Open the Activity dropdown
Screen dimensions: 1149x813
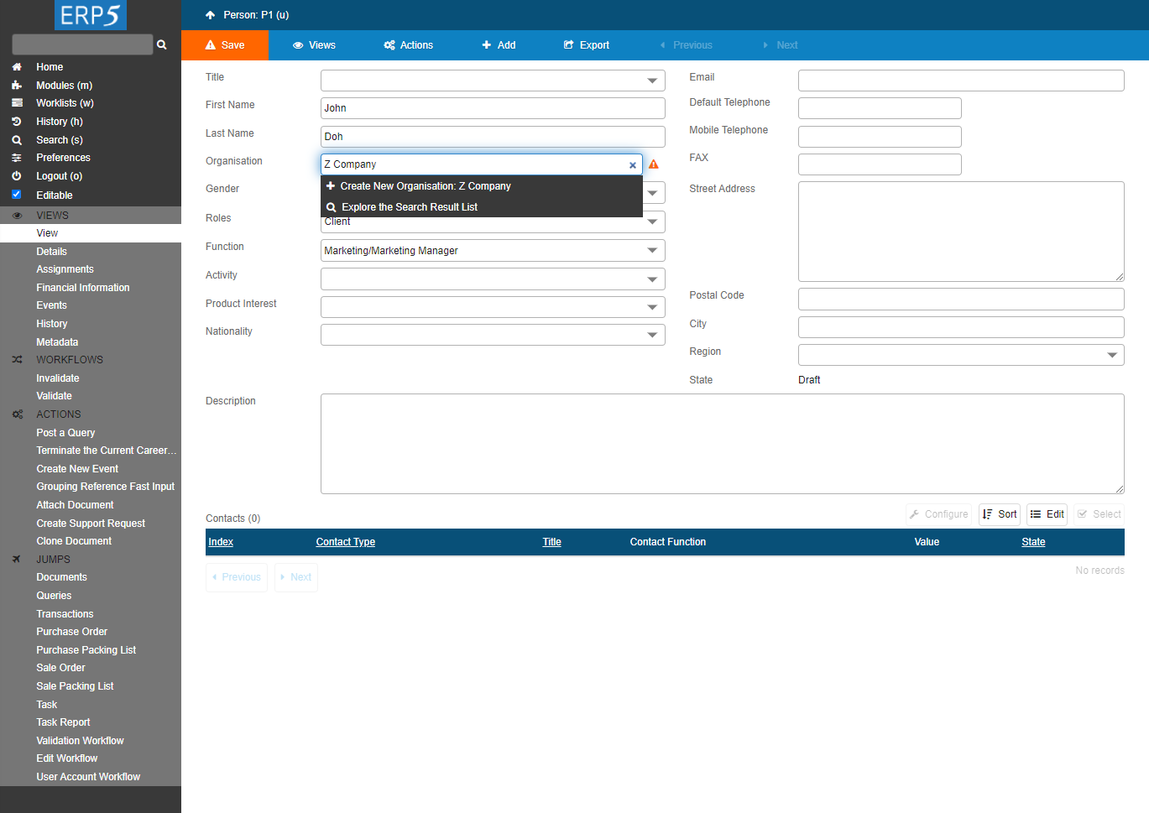[x=493, y=279]
